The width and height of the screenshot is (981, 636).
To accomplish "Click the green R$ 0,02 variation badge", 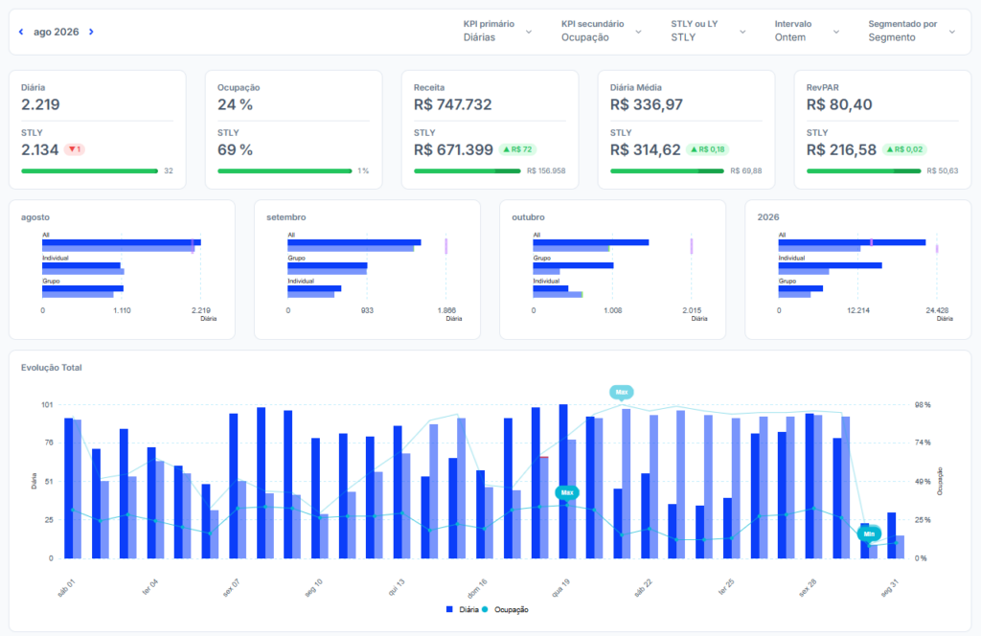I will (904, 149).
